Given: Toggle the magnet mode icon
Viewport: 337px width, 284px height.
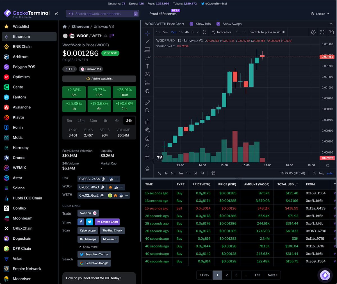Looking at the screenshot, I should (x=147, y=122).
